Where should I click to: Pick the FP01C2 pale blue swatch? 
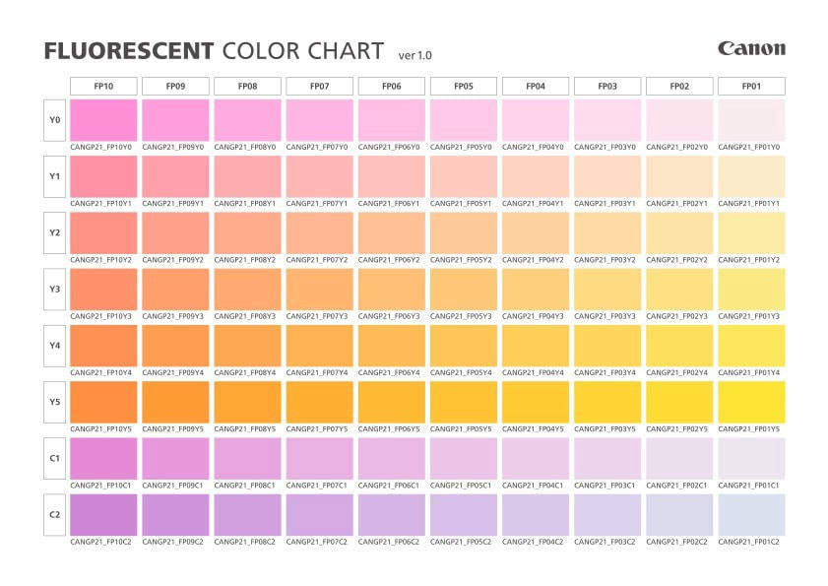(751, 515)
